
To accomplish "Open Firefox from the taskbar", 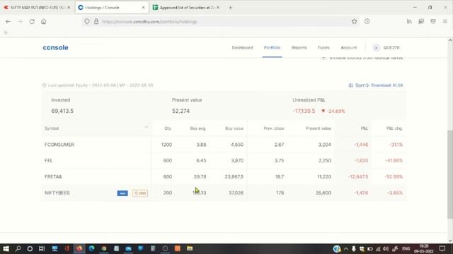I will [x=79, y=248].
